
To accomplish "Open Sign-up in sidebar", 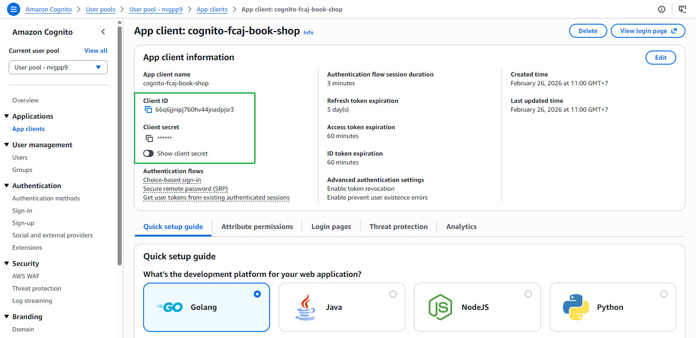I will 23,223.
